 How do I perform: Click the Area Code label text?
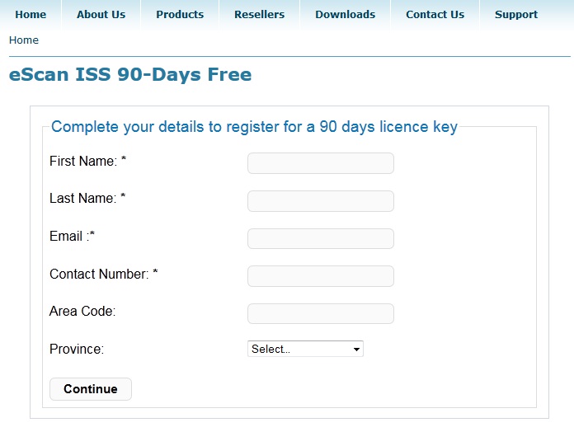82,311
